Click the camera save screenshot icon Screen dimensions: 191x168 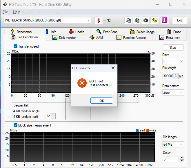(145, 20)
